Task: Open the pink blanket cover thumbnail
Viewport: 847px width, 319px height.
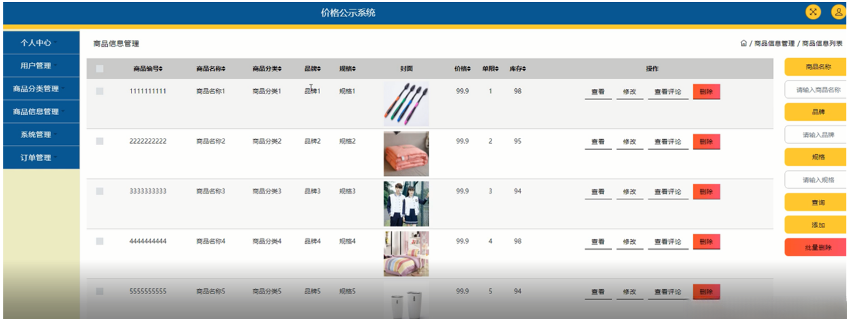Action: (406, 154)
